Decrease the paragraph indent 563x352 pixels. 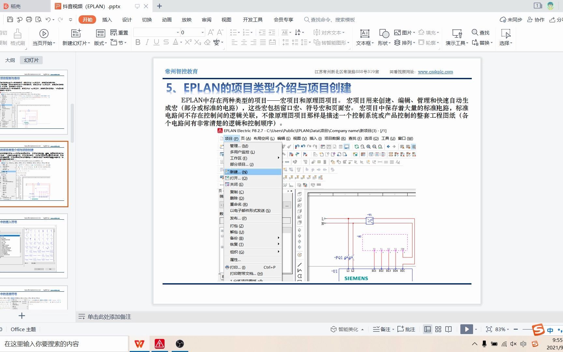(x=262, y=33)
